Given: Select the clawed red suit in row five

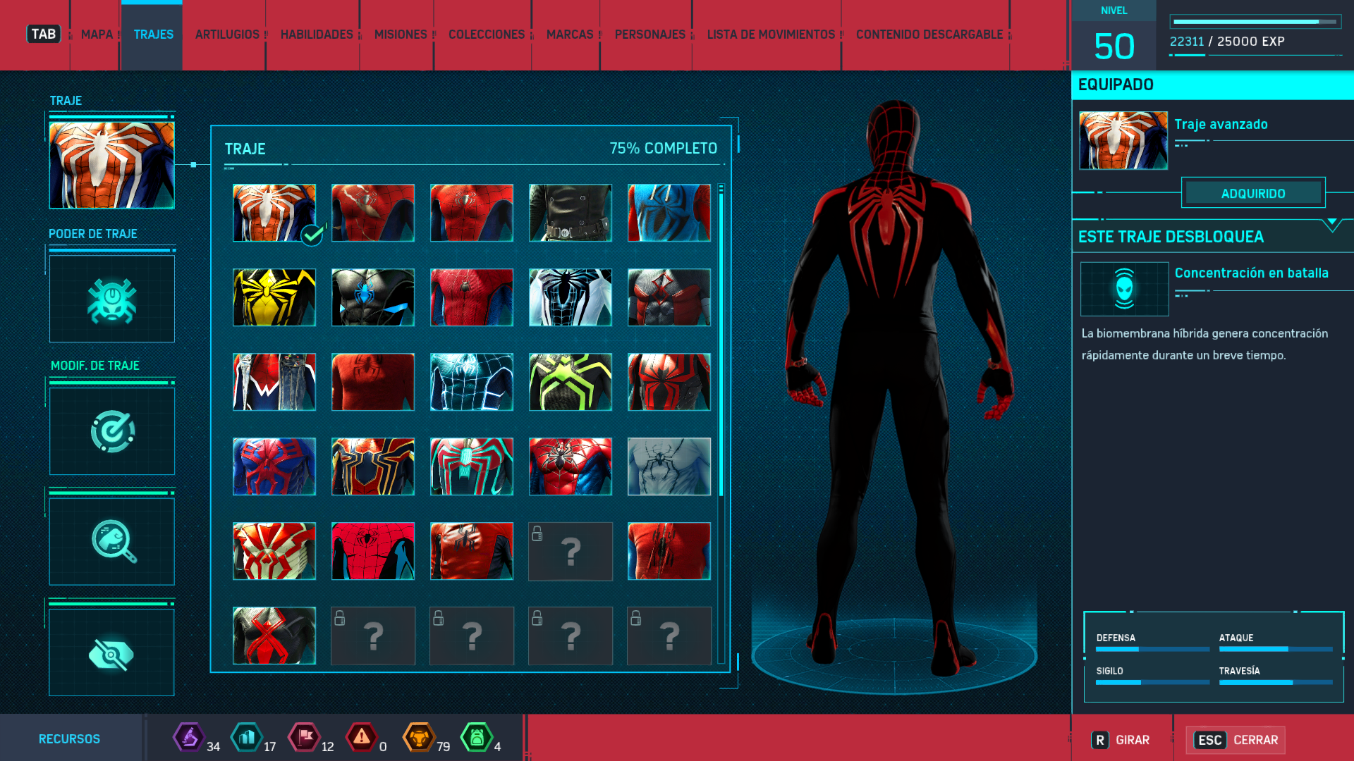Looking at the screenshot, I should click(x=669, y=551).
